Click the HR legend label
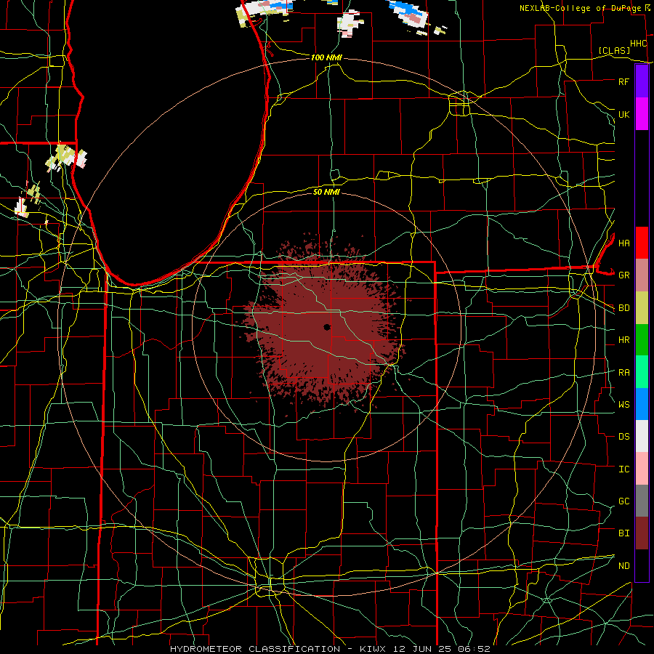Viewport: 654px width, 654px height. coord(623,340)
